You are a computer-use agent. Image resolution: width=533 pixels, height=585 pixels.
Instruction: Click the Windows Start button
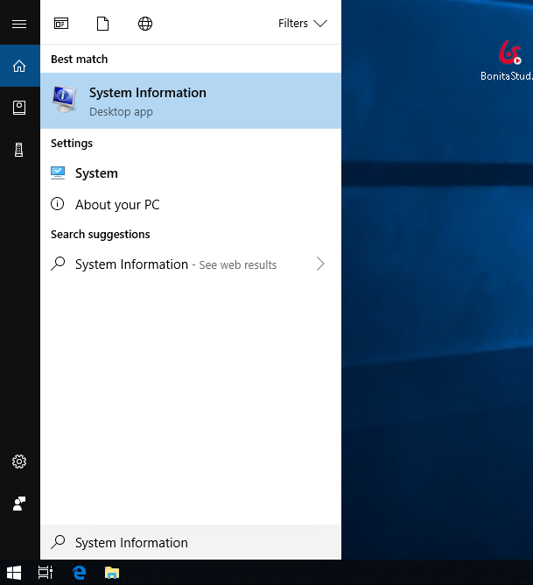(14, 573)
